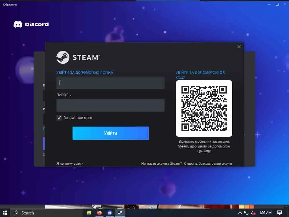Minimize the Discord window
This screenshot has height=217, width=289.
(269, 4)
